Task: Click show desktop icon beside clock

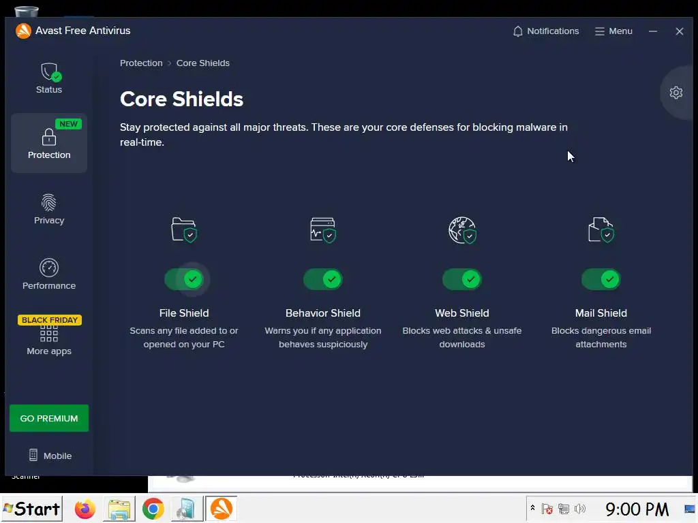Action: pyautogui.click(x=690, y=509)
